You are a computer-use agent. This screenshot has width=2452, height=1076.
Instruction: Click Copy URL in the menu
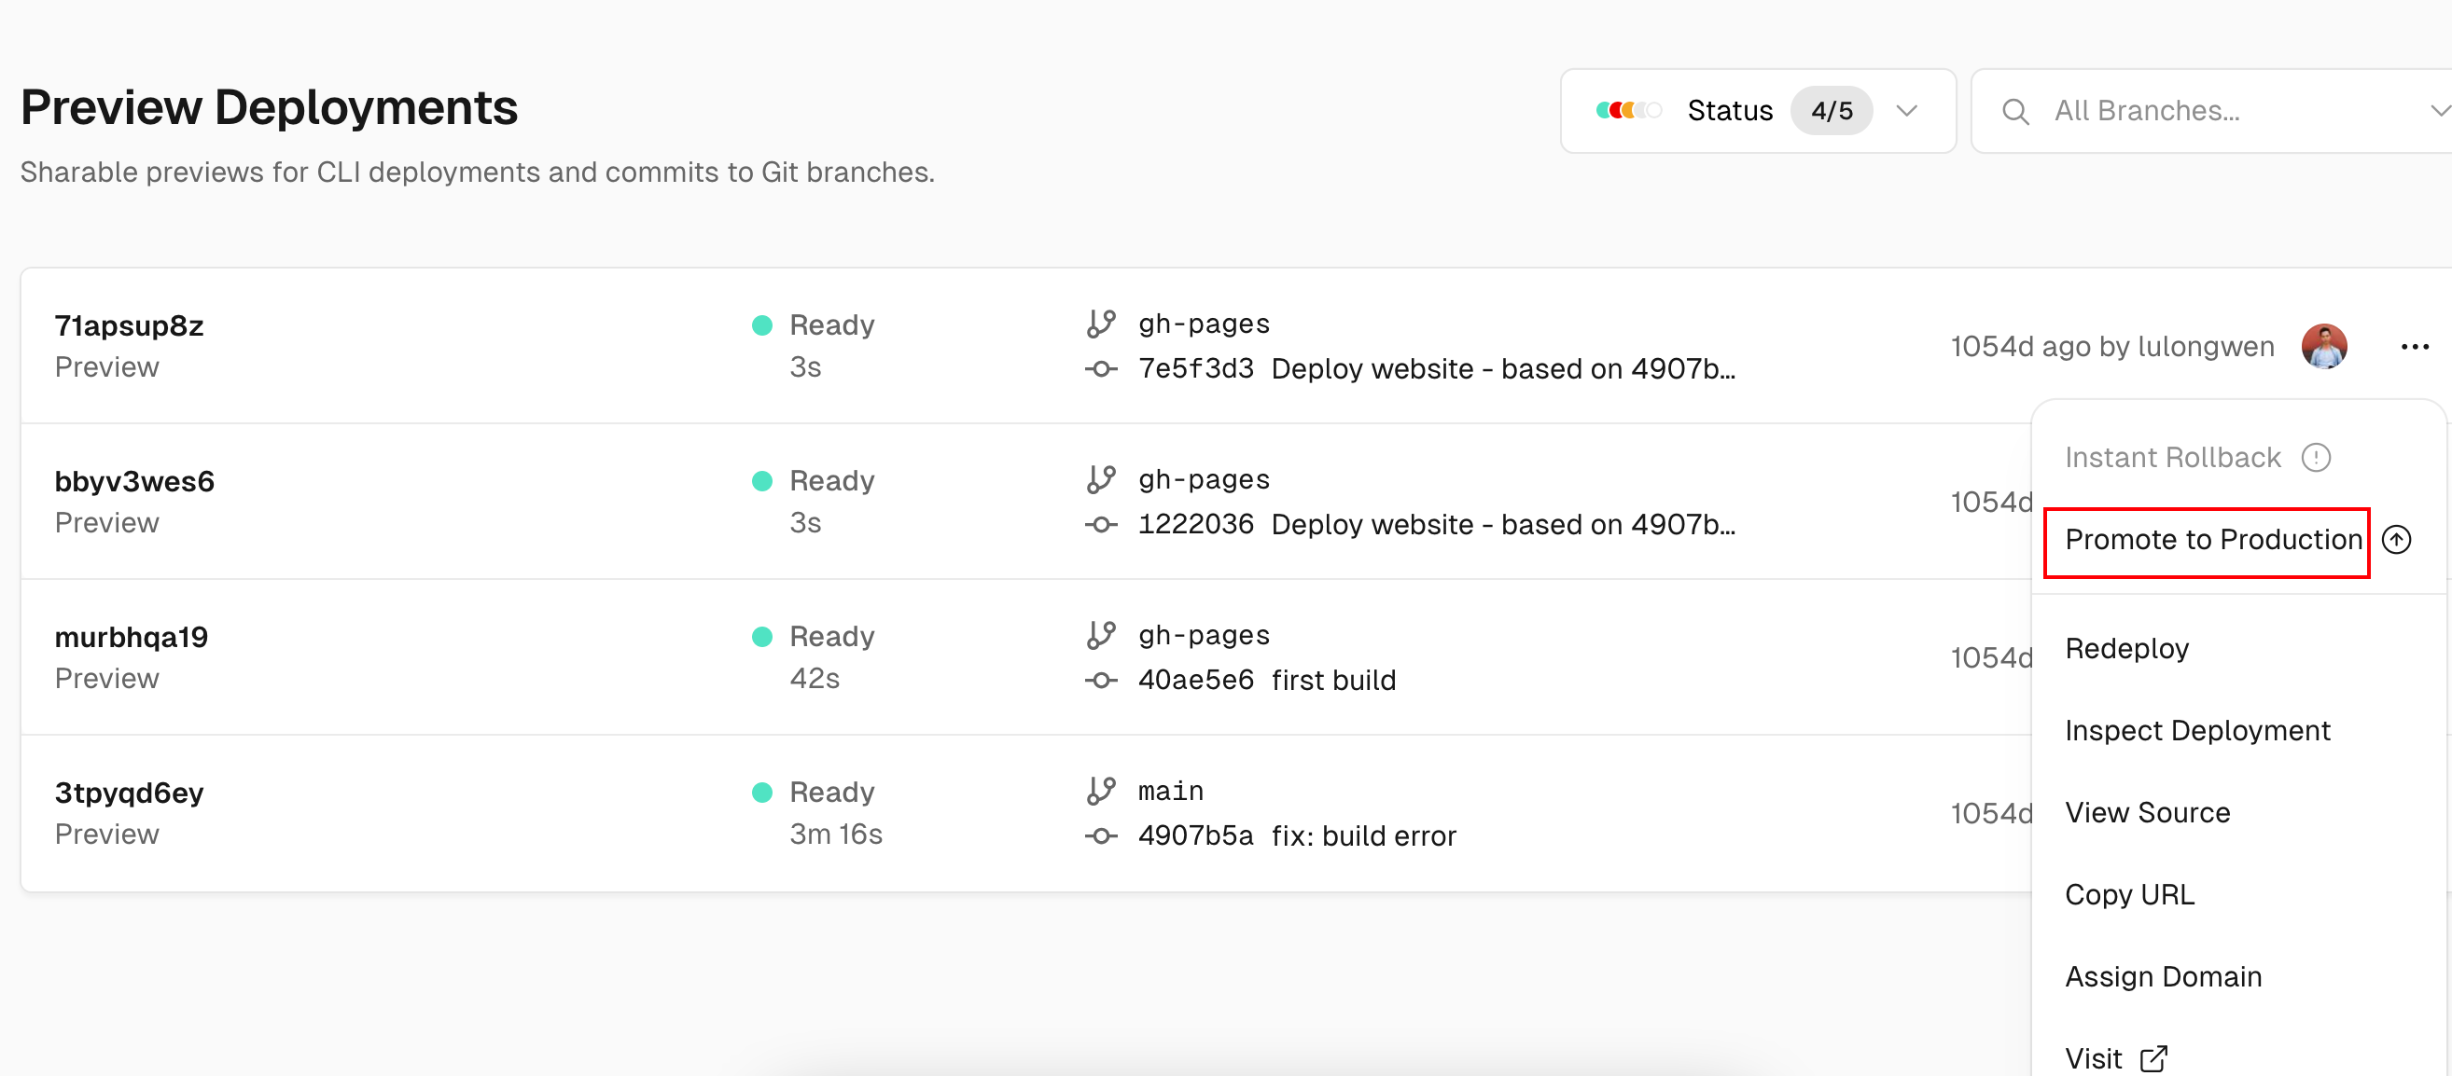2129,894
